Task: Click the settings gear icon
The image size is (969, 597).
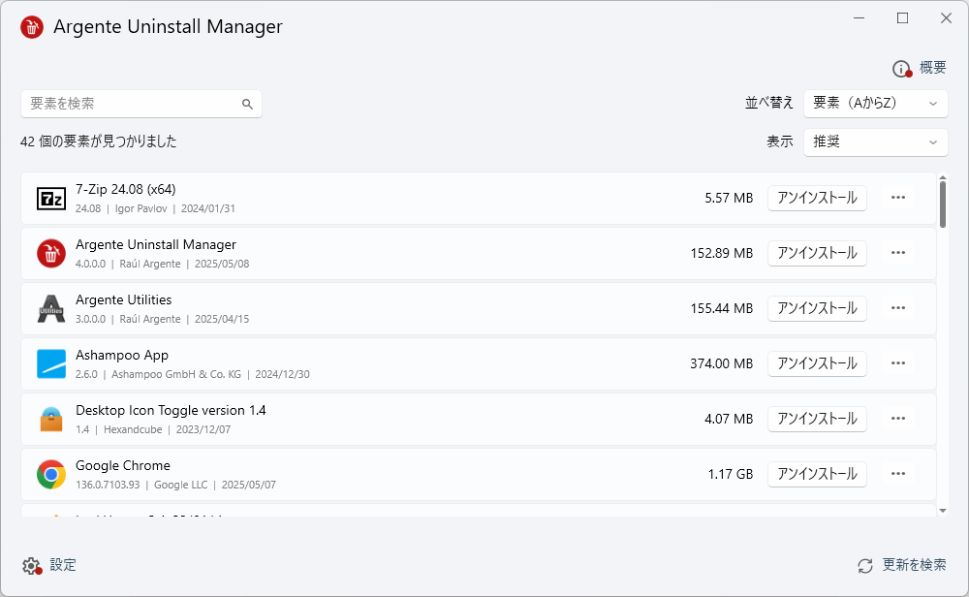Action: point(32,565)
